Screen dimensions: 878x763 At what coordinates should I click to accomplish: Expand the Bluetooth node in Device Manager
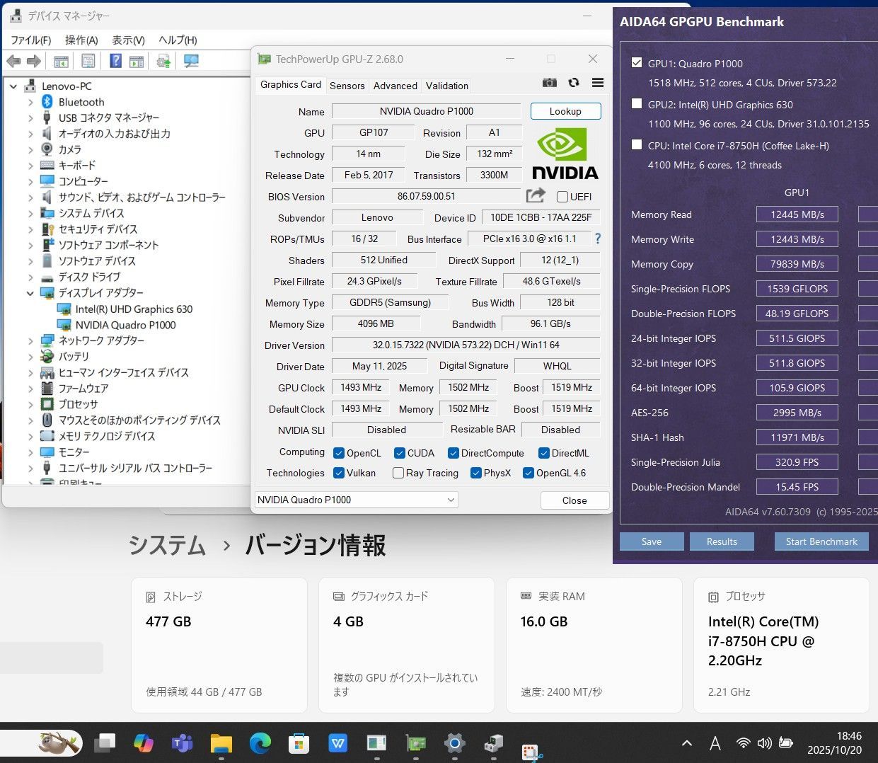click(x=30, y=101)
